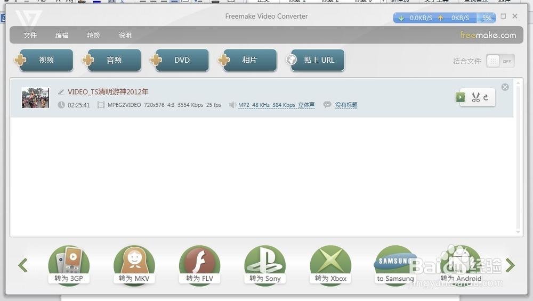Viewport: 533px width, 301px height.
Task: Click the clock duration icon
Action: (61, 105)
